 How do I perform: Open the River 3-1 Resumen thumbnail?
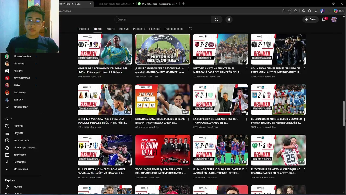point(221,100)
